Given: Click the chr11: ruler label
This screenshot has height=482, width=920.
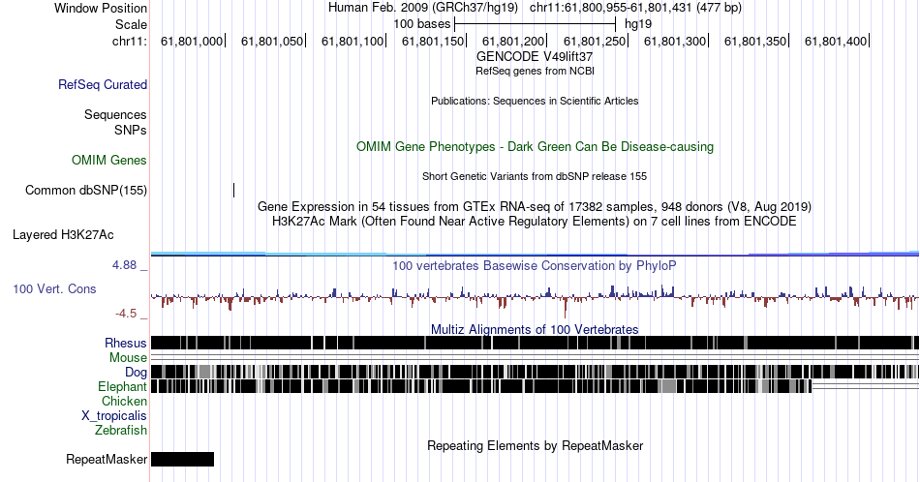Looking at the screenshot, I should [x=130, y=41].
